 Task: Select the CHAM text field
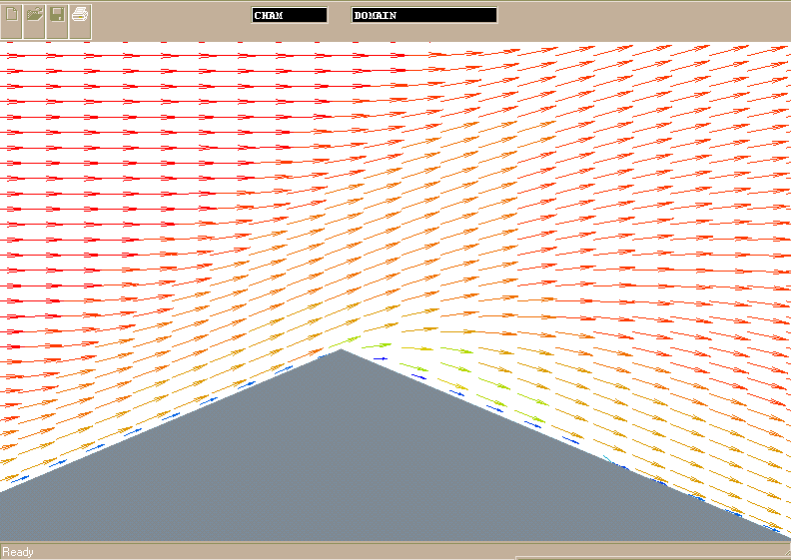(x=290, y=15)
